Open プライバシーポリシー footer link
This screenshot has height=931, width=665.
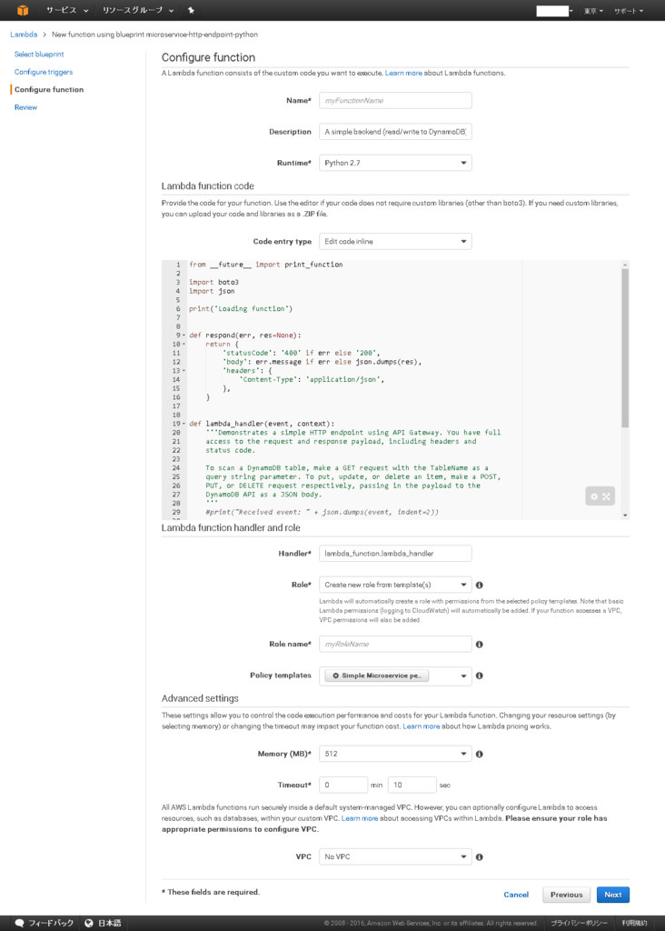579,924
